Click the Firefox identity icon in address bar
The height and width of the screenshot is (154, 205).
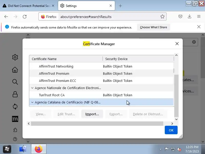tap(43, 17)
